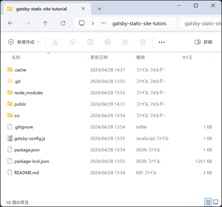The width and height of the screenshot is (222, 207).
Task: Click the 10 個の項目 status text
Action: tap(17, 203)
